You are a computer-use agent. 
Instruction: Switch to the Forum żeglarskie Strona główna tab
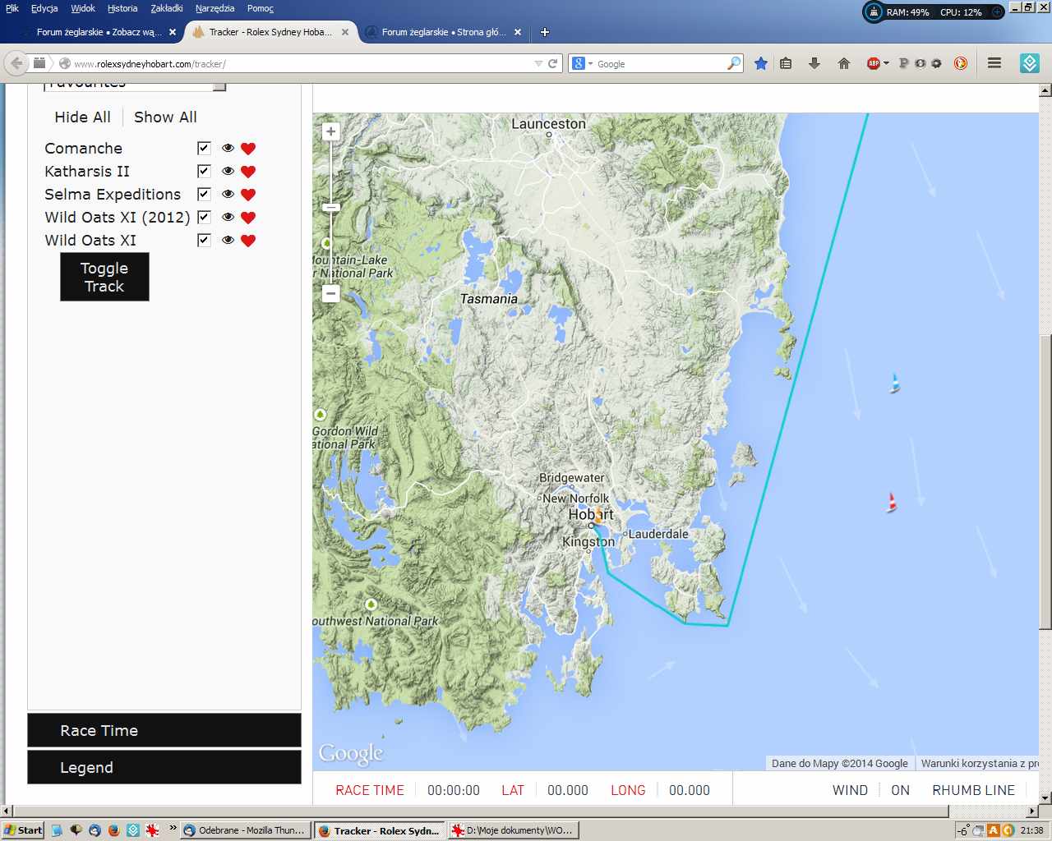click(x=442, y=32)
